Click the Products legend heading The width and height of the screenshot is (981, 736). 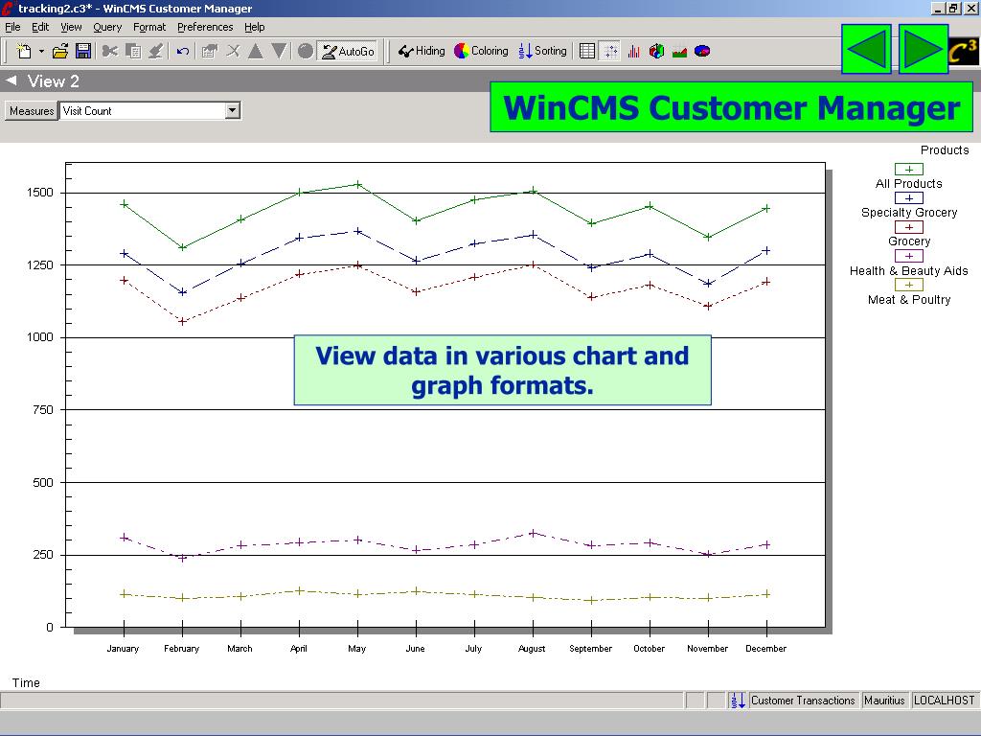(x=945, y=150)
